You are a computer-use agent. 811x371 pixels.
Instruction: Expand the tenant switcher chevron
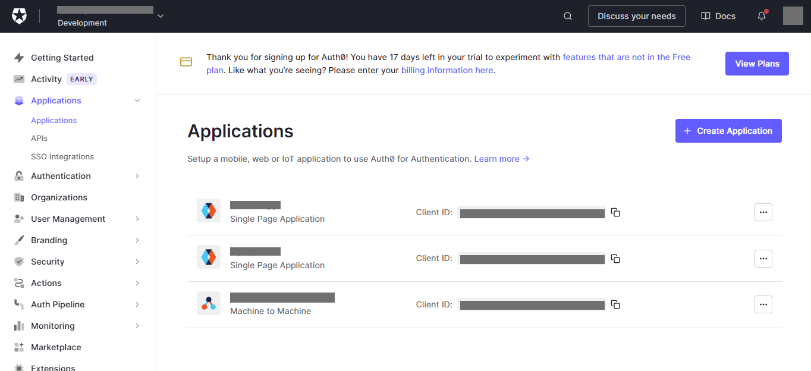click(159, 16)
